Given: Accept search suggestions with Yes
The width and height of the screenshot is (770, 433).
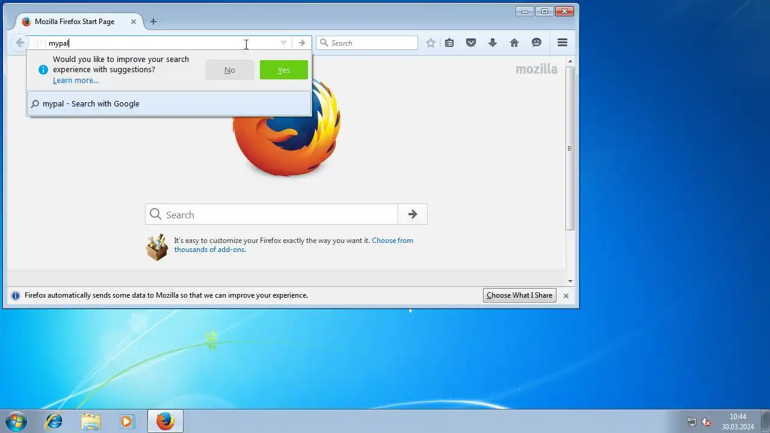Looking at the screenshot, I should click(x=284, y=70).
